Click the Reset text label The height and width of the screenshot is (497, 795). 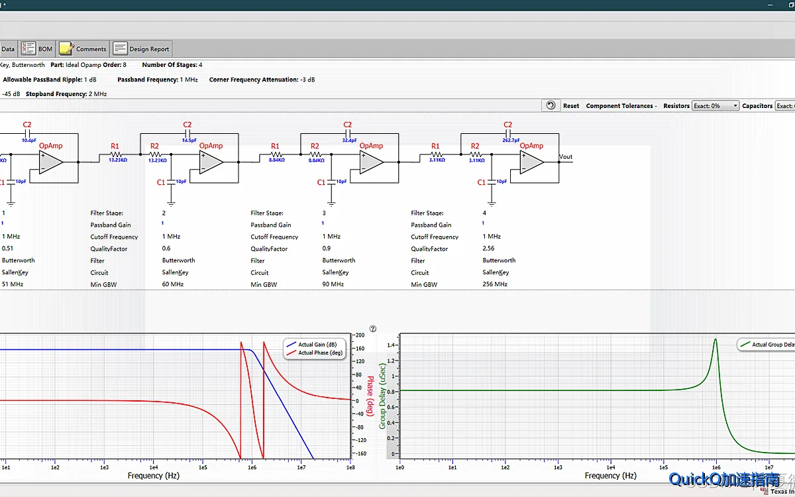click(x=571, y=106)
